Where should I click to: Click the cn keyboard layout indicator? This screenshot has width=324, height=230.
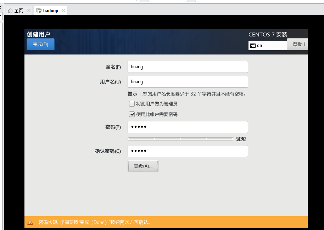(268, 46)
